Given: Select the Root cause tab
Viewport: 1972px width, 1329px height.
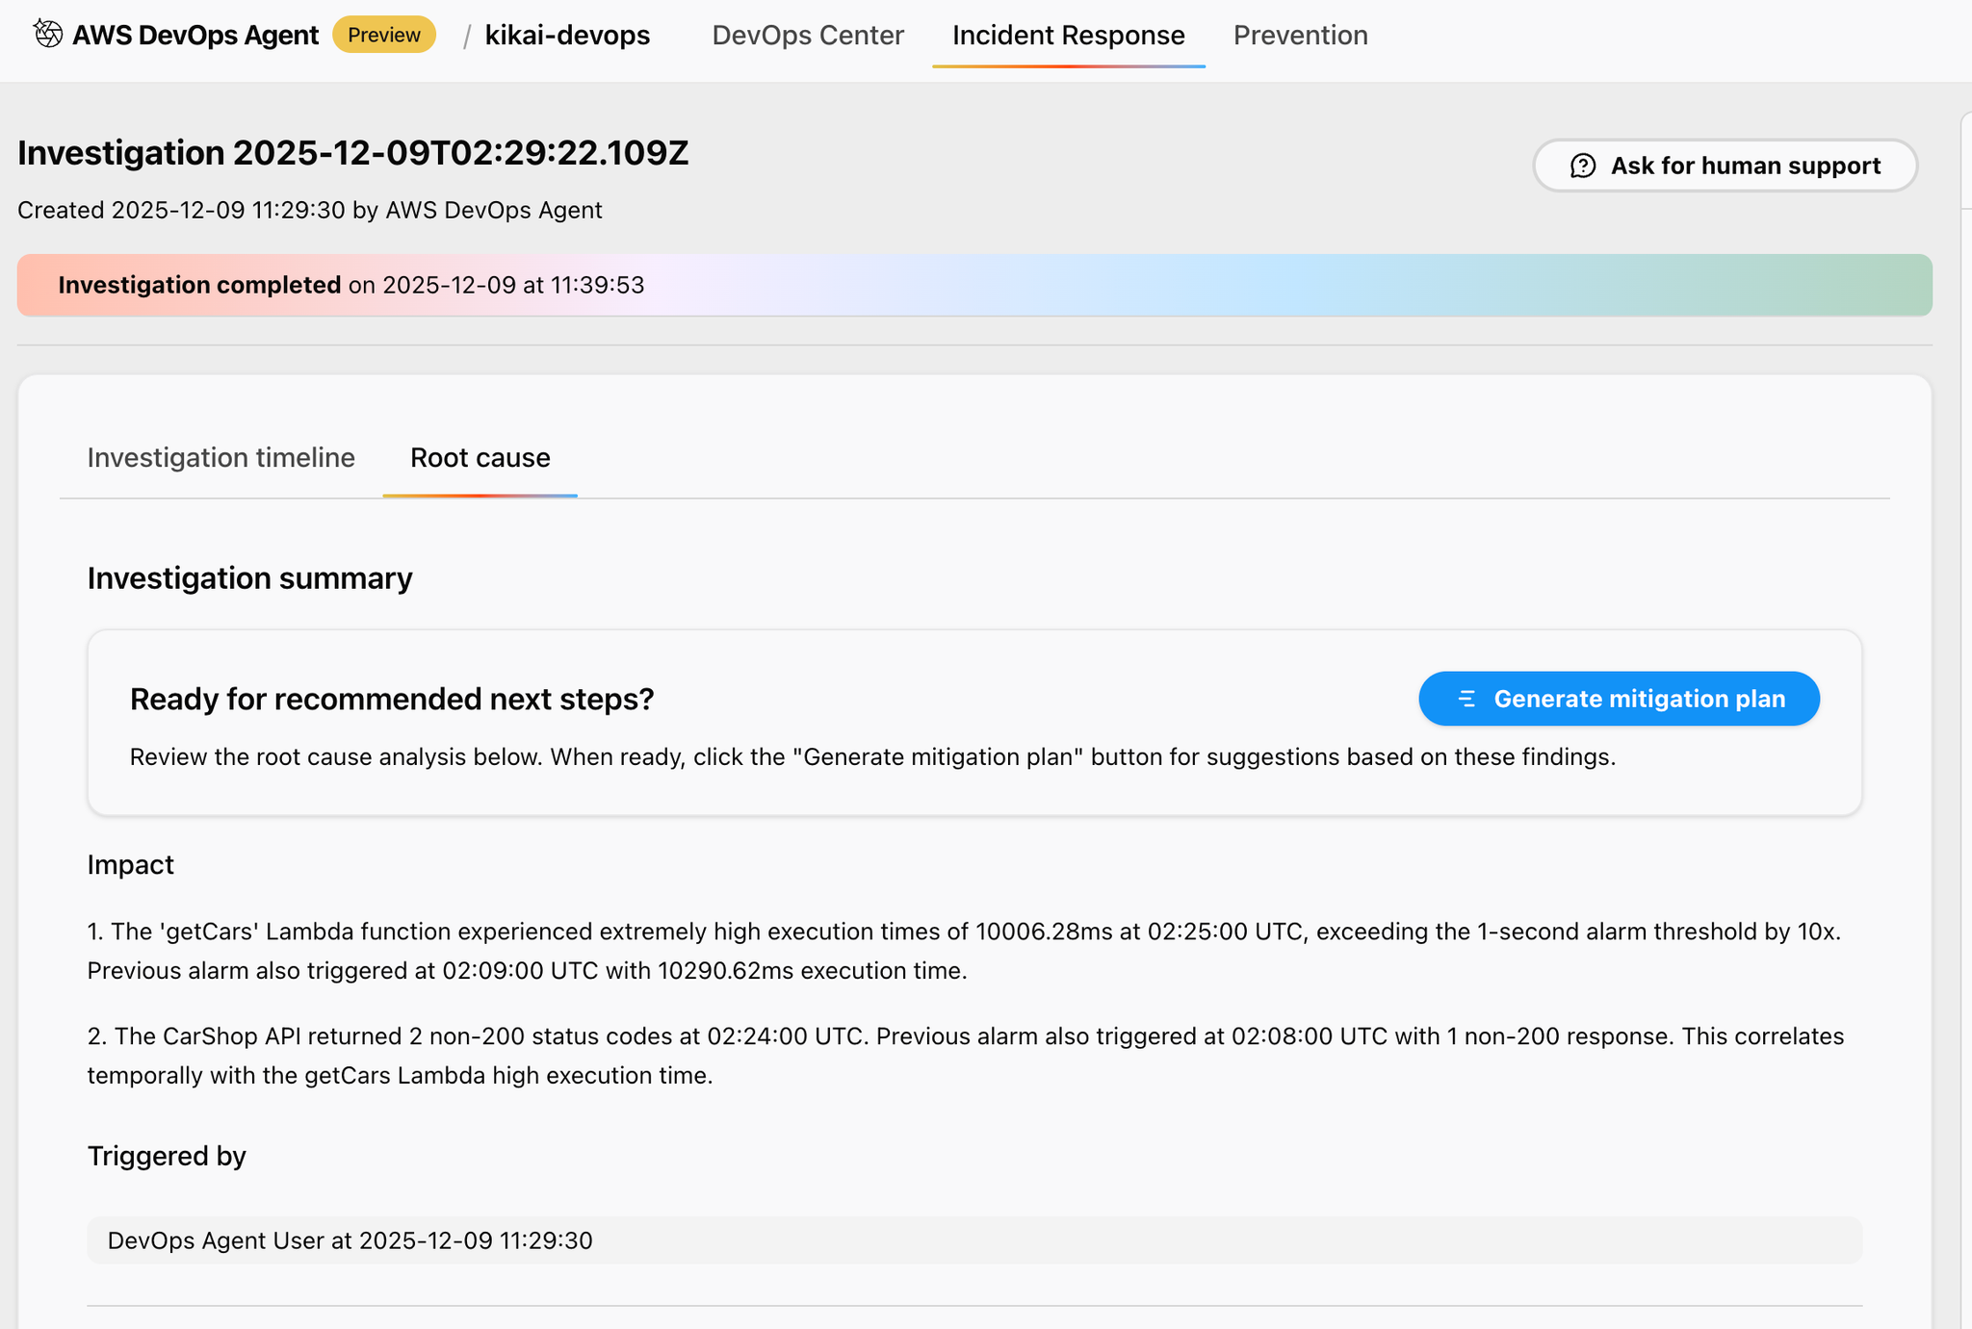Looking at the screenshot, I should point(480,457).
